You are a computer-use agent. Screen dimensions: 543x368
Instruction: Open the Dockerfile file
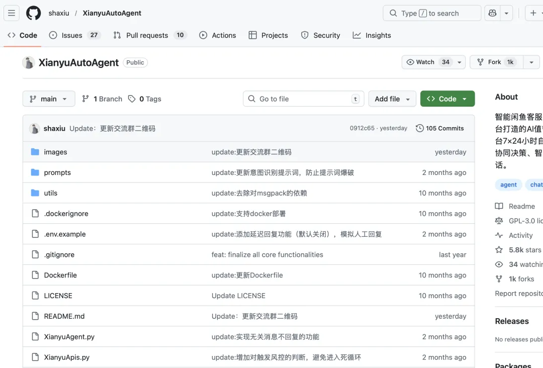(x=60, y=275)
